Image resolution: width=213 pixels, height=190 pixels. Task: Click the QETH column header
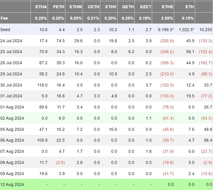[x=128, y=6]
